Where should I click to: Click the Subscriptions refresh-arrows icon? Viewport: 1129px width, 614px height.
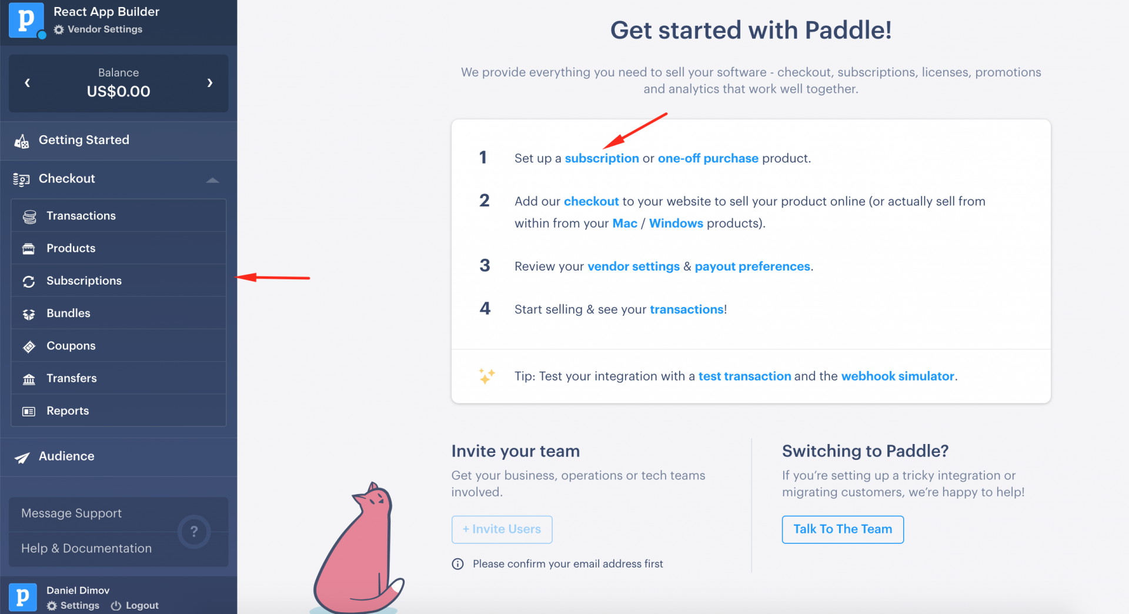29,282
